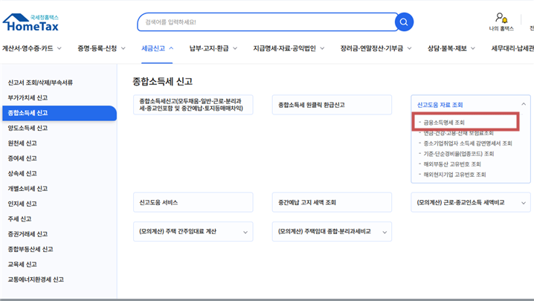Select 양도소득세 신고 in the sidebar
Screen dimensions: 534x301
tap(28, 128)
